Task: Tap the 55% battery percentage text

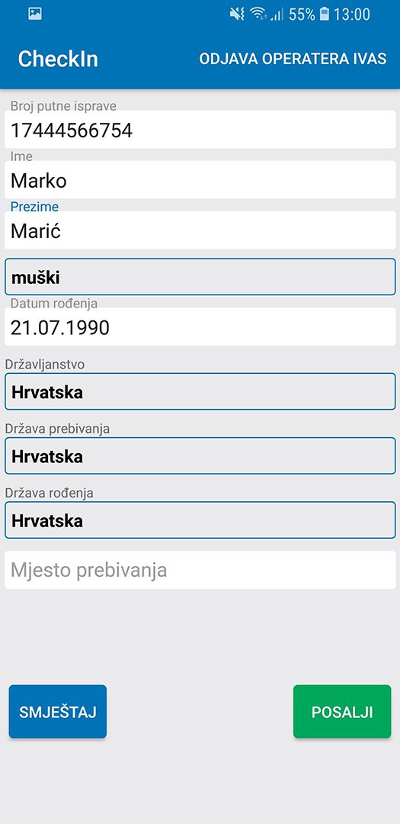Action: coord(302,14)
